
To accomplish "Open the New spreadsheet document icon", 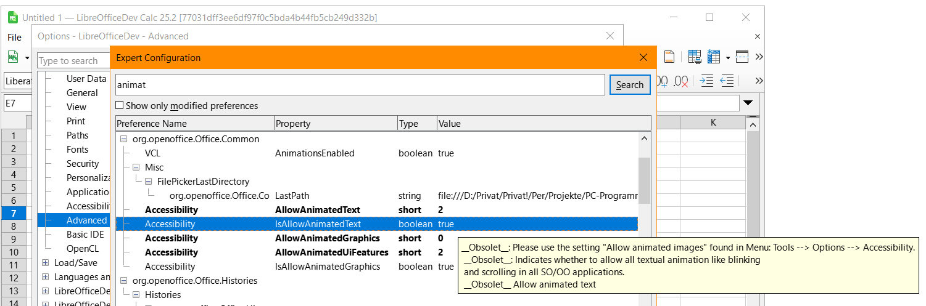I will [x=13, y=57].
